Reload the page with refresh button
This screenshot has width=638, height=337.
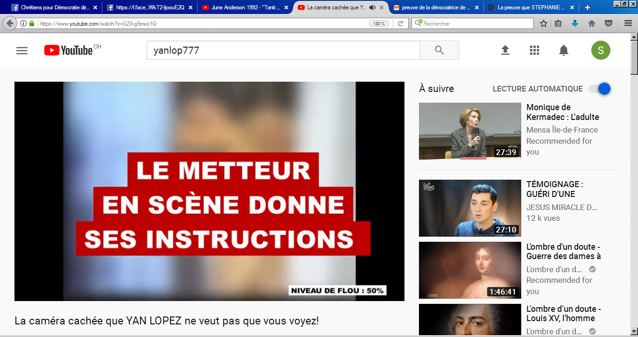pyautogui.click(x=400, y=23)
